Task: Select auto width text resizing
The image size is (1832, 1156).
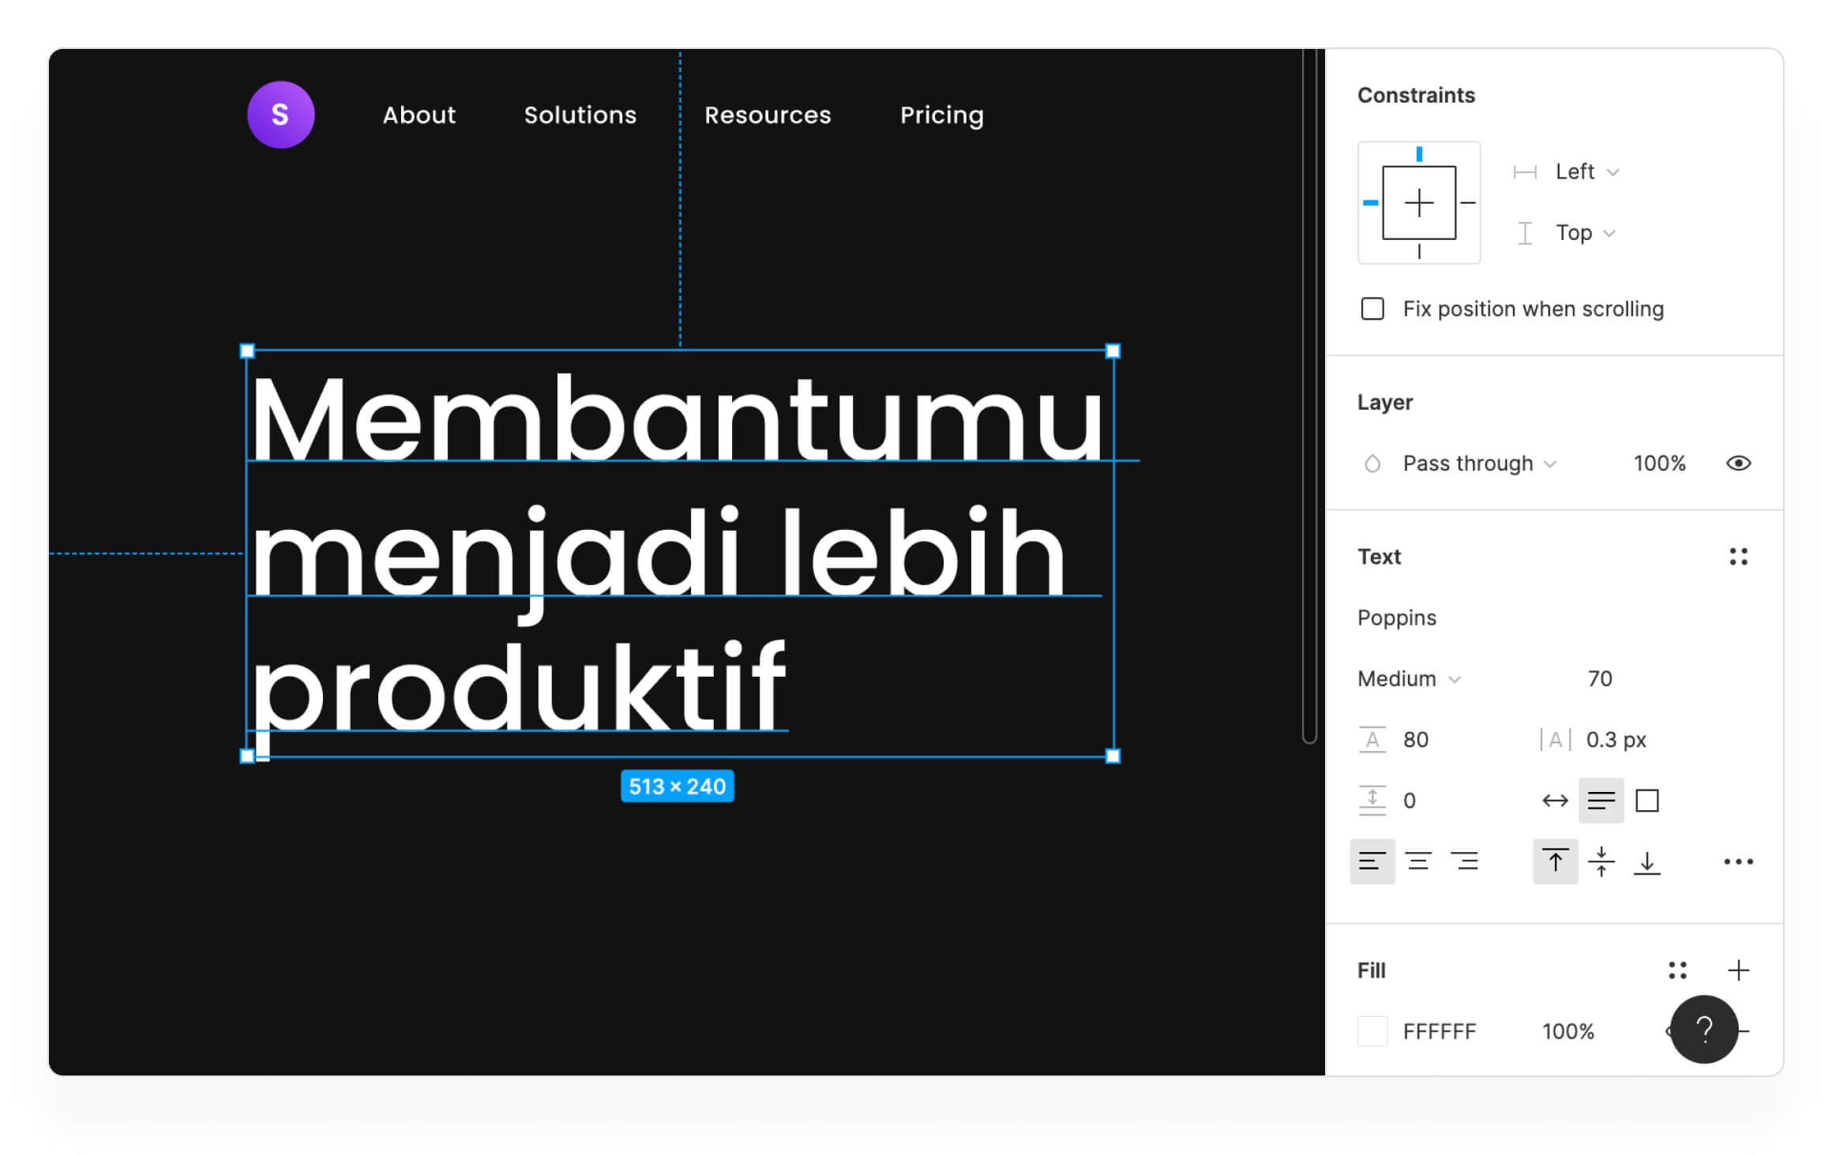Action: pos(1555,801)
